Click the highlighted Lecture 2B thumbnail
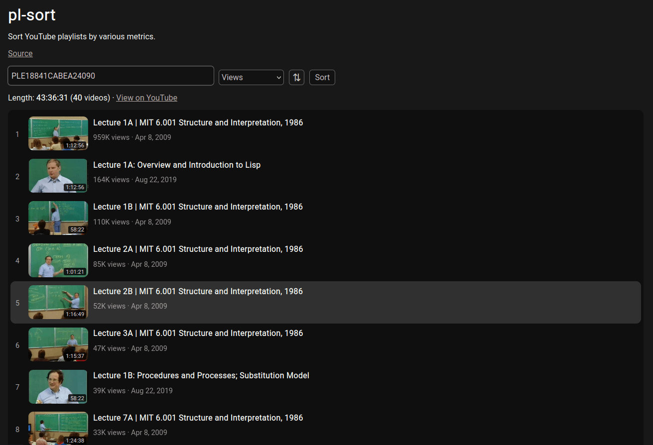The width and height of the screenshot is (653, 445). [x=58, y=302]
